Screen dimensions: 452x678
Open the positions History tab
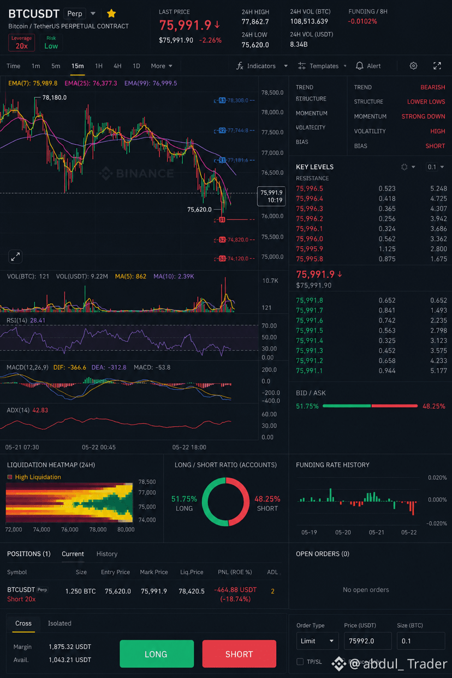pos(107,554)
